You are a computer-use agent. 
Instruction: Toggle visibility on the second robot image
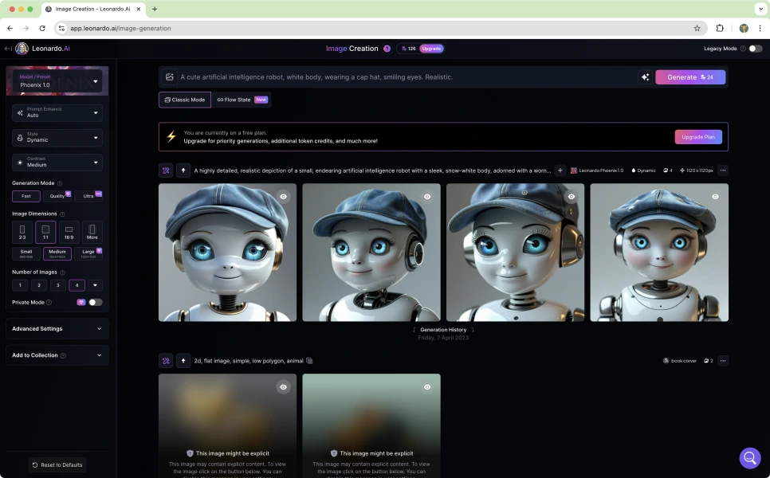(427, 197)
